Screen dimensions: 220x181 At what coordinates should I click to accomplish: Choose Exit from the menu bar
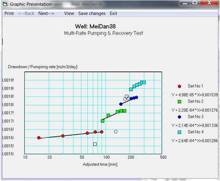coord(113,13)
